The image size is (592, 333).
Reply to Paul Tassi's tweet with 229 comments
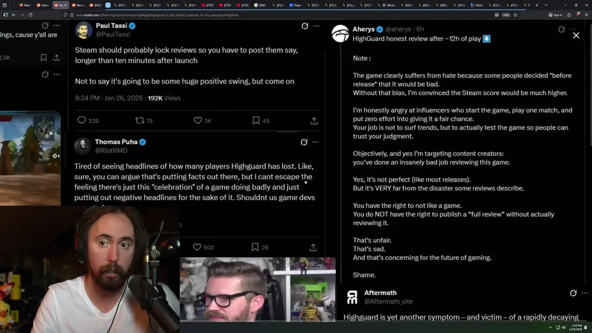click(88, 121)
